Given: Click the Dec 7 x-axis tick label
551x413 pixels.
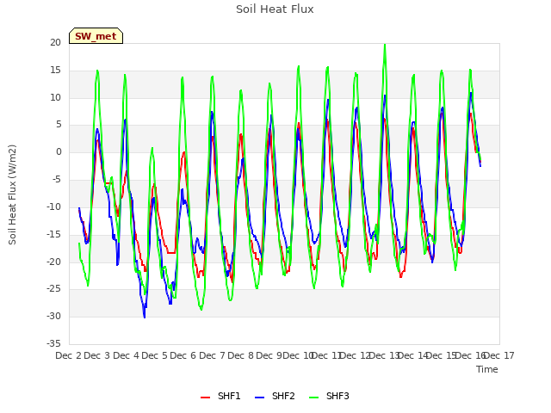Looking at the screenshot, I should coord(212,355).
